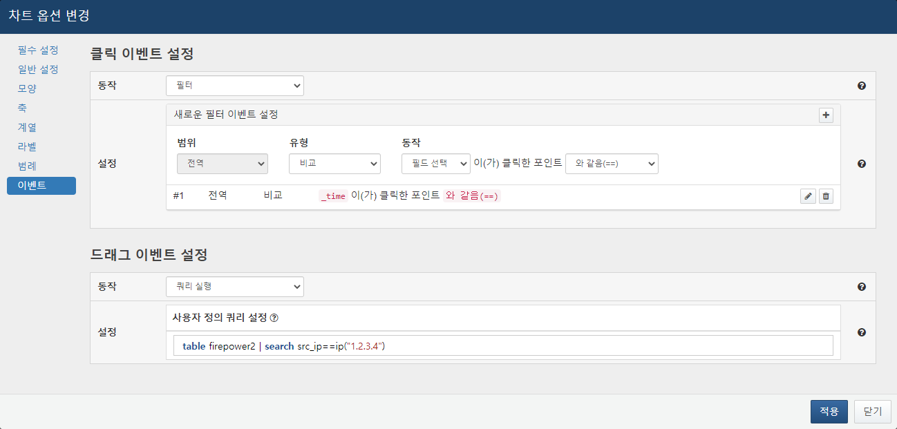
Task: Go to 일반 설정 section
Action: pos(38,70)
